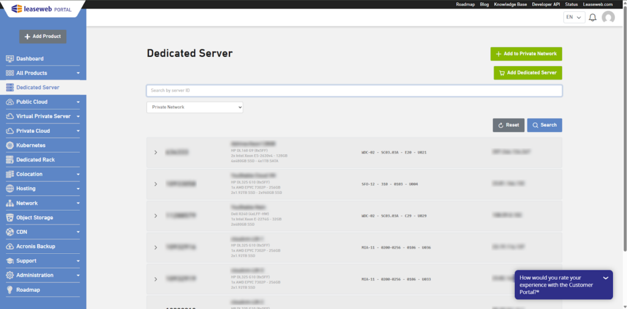Open the Leaseweb.com link
This screenshot has height=309, width=627.
coord(598,4)
